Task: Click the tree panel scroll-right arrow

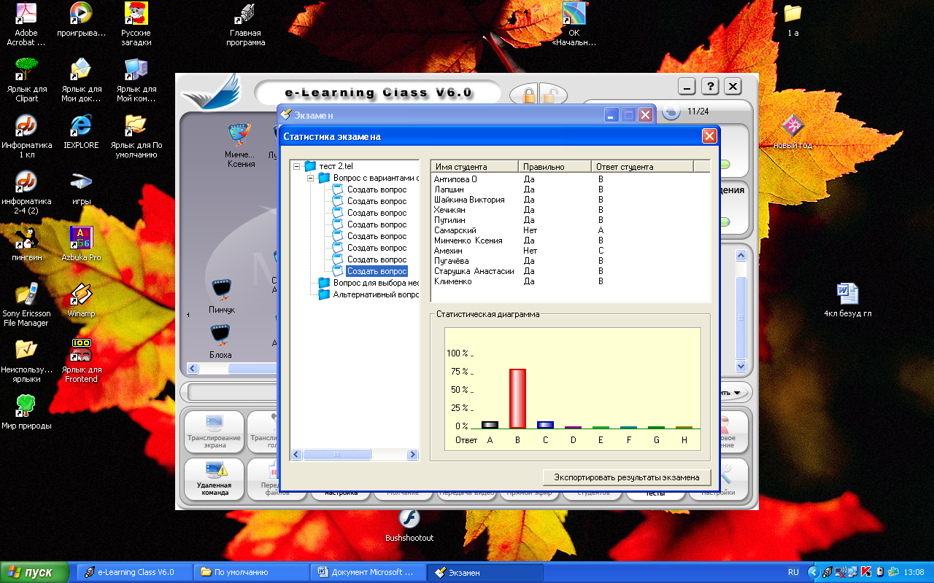Action: 413,455
